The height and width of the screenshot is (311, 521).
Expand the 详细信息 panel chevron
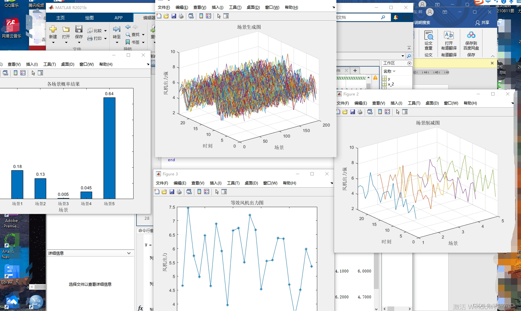(x=129, y=253)
